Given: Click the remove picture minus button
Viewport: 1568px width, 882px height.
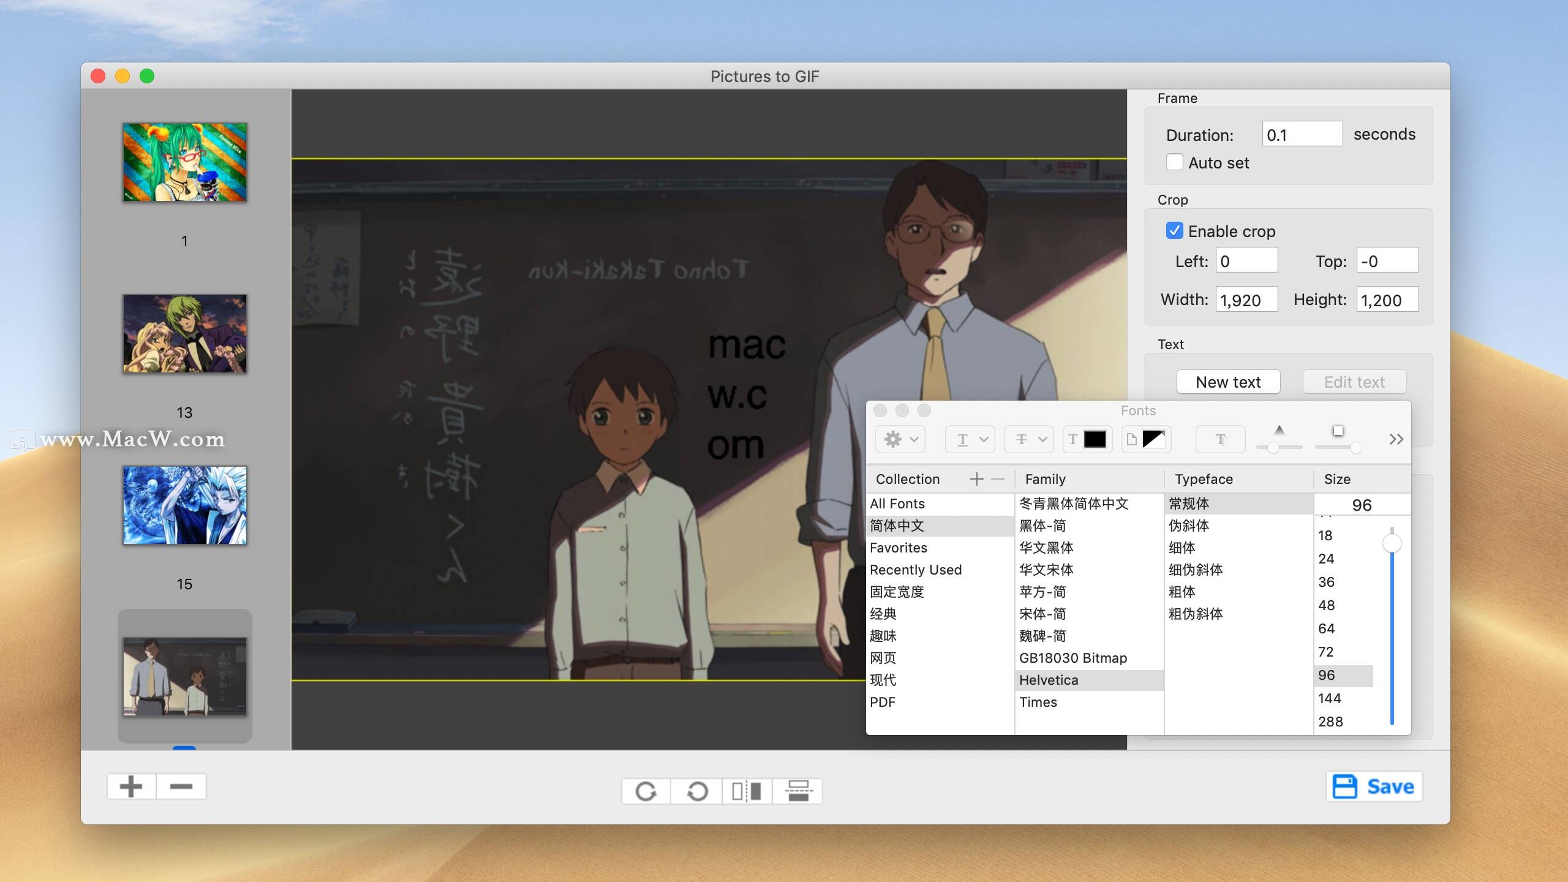Looking at the screenshot, I should point(181,786).
